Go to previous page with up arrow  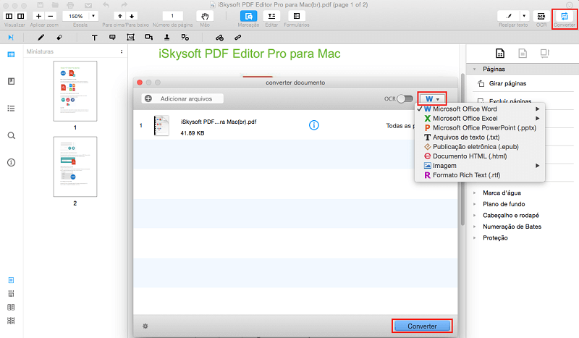coord(119,16)
